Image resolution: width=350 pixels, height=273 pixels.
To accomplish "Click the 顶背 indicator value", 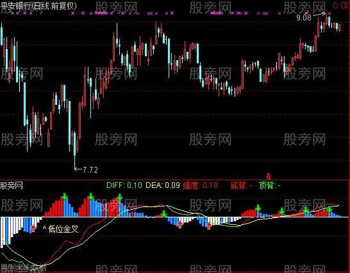I will (270, 185).
